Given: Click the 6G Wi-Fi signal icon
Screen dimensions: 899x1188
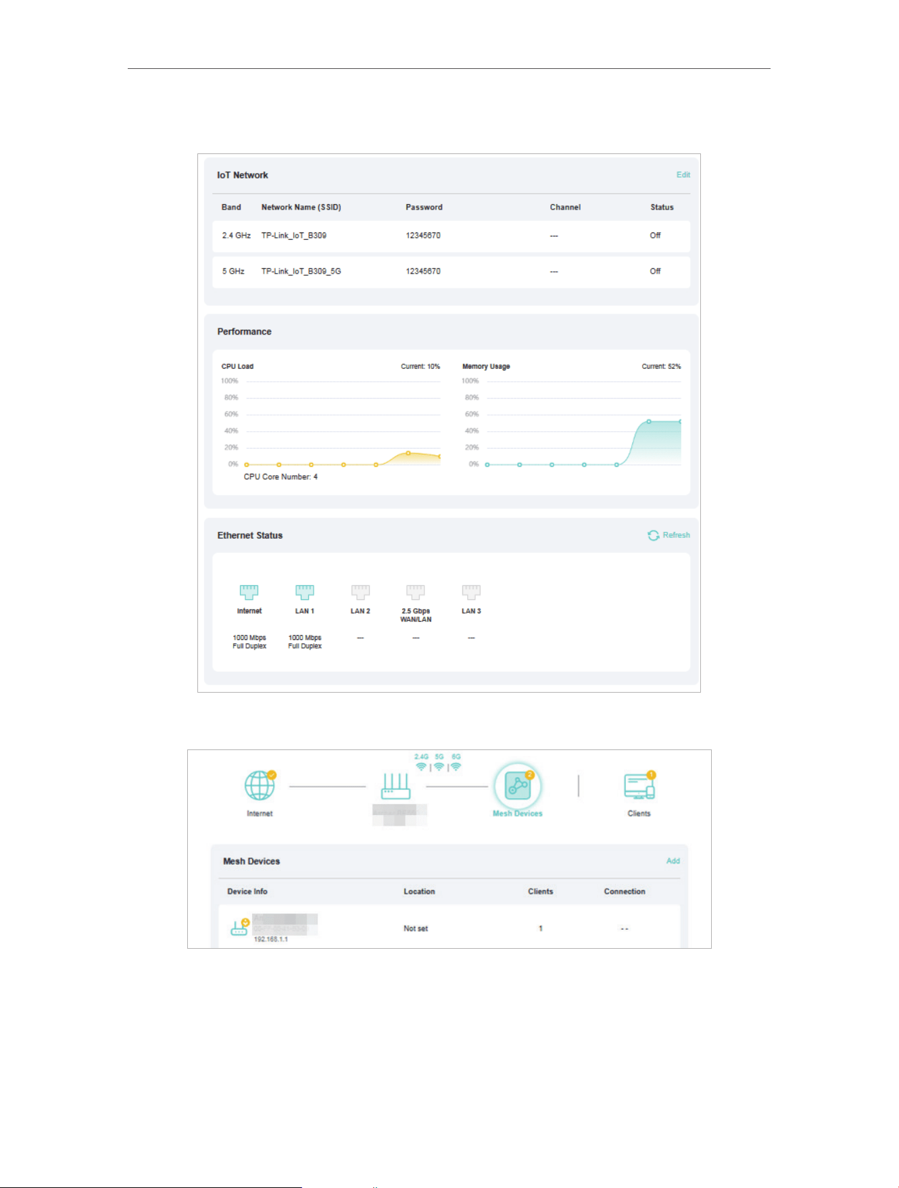Looking at the screenshot, I should point(456,767).
